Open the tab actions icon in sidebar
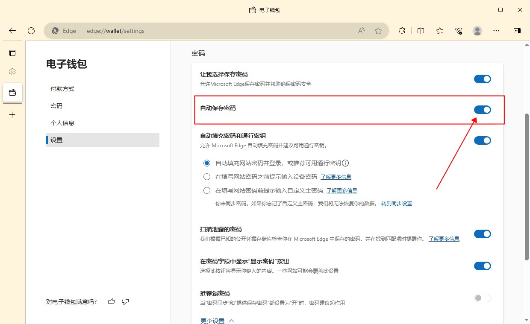Viewport: 530px width, 324px height. click(x=12, y=53)
